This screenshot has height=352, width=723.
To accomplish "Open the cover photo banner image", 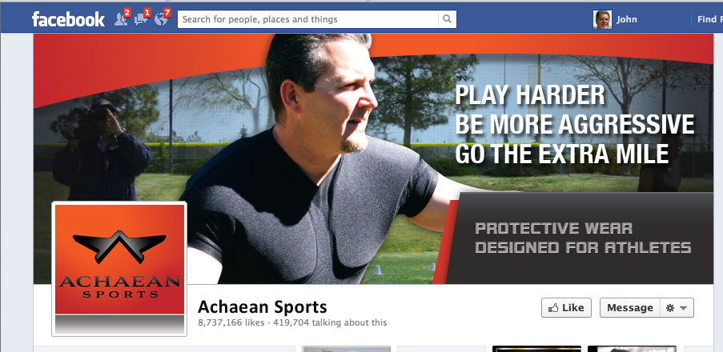I will tap(373, 158).
